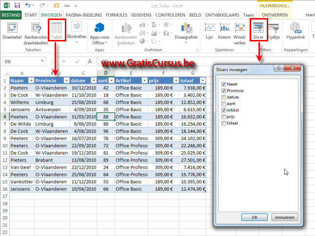Image resolution: width=315 pixels, height=236 pixels.
Task: Click the Slicer filter icon
Action: [x=258, y=30]
